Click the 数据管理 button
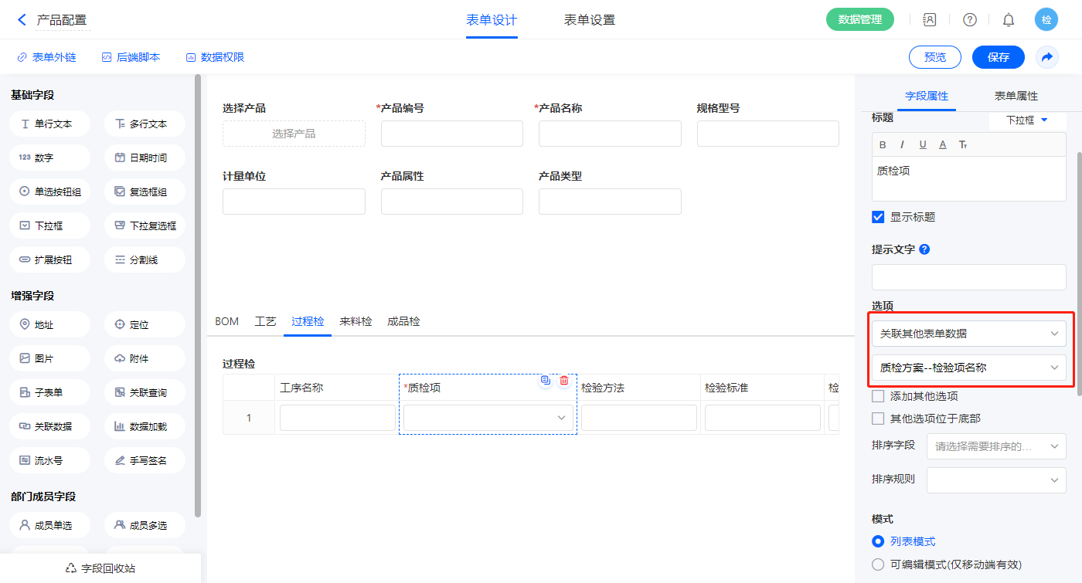 (859, 20)
